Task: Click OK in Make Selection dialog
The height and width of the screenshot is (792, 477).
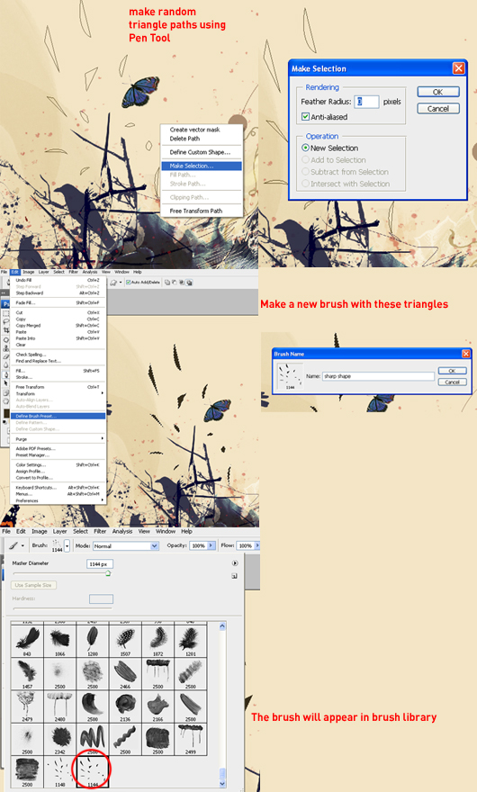Action: tap(438, 92)
